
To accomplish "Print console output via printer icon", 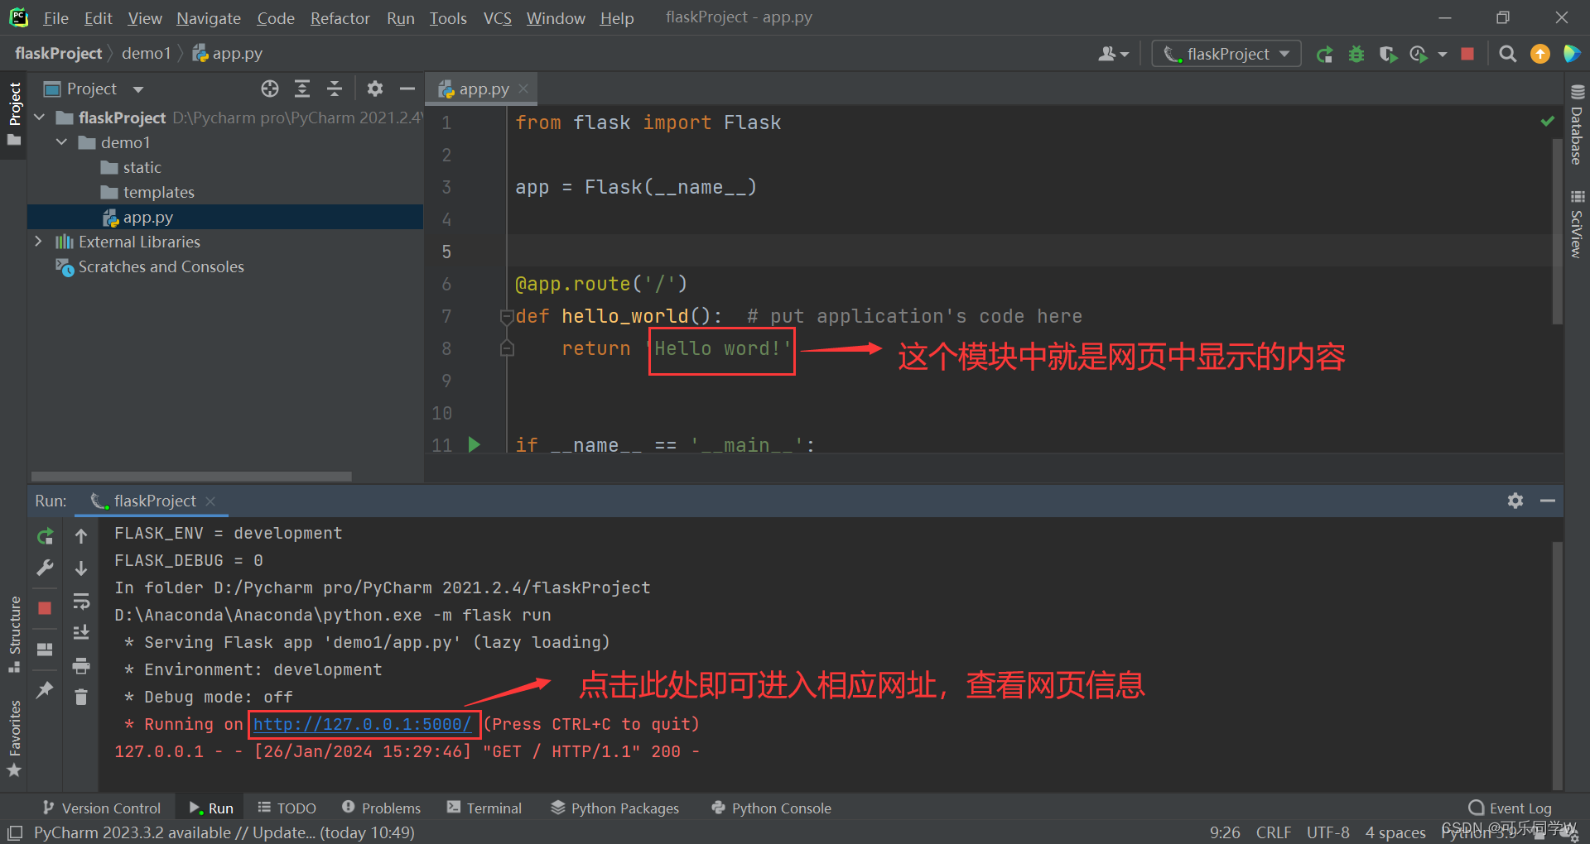I will [x=81, y=665].
